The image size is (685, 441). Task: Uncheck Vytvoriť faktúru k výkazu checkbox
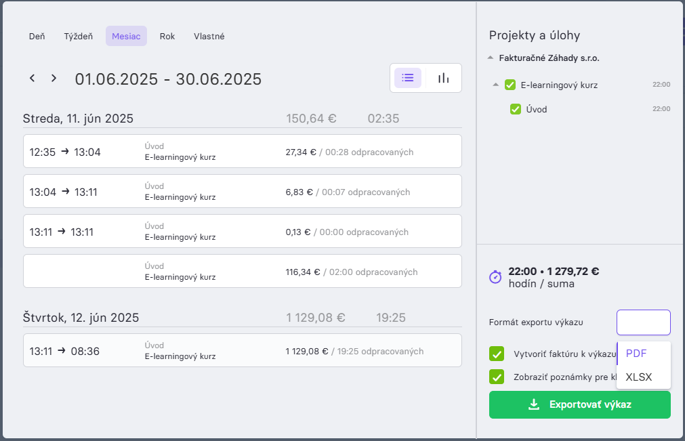497,354
